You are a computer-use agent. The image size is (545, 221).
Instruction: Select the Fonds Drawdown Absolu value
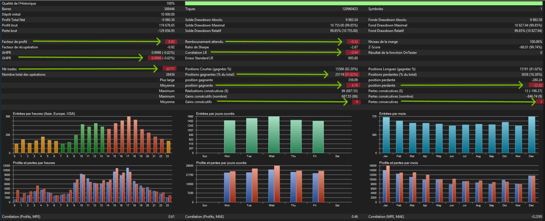pyautogui.click(x=536, y=20)
